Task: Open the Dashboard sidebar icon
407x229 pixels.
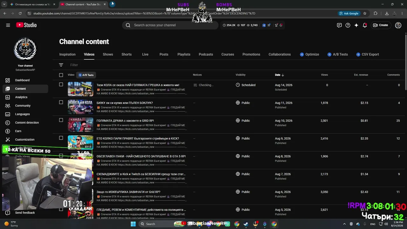Action: coord(8,80)
